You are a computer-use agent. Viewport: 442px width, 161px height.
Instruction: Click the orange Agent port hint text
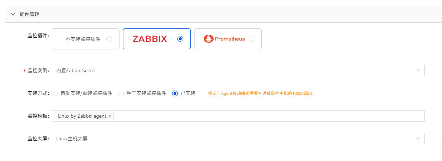(262, 94)
